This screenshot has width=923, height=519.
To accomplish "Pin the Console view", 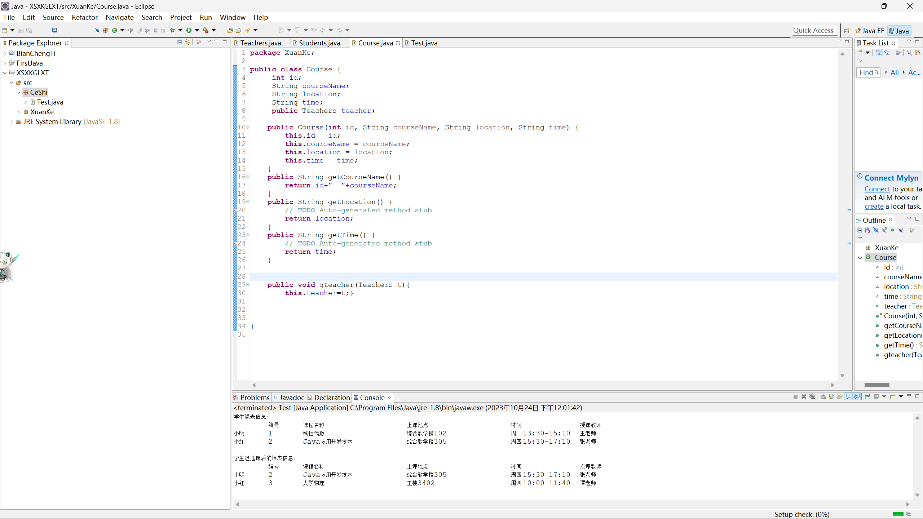I will coord(868,396).
